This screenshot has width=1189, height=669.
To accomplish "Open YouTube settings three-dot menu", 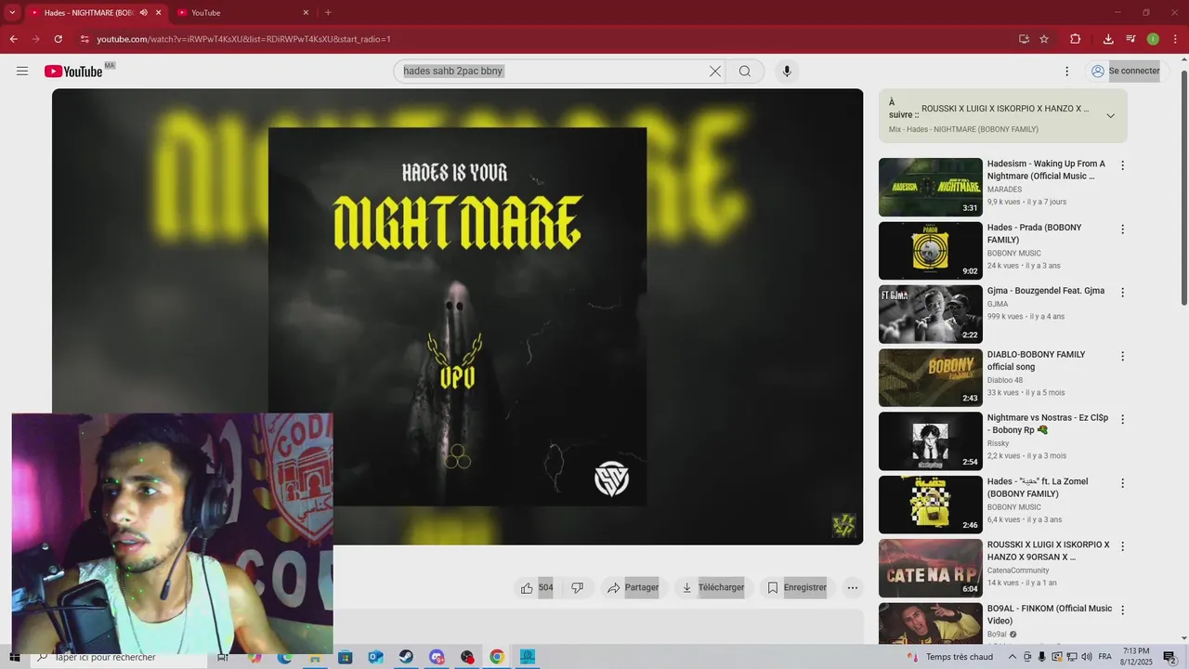I will coord(1067,72).
